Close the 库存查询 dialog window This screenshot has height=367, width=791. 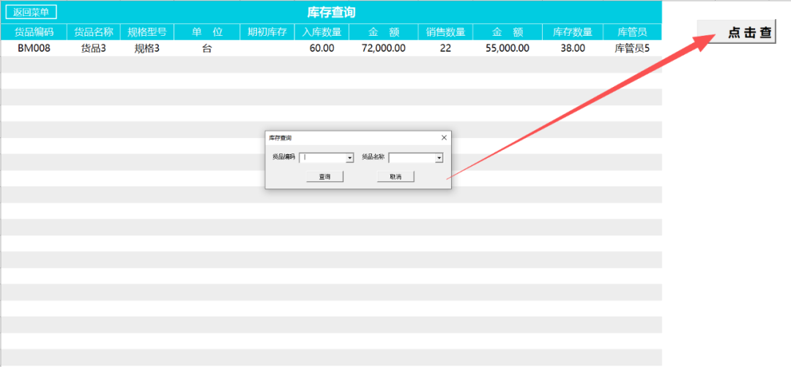[444, 137]
